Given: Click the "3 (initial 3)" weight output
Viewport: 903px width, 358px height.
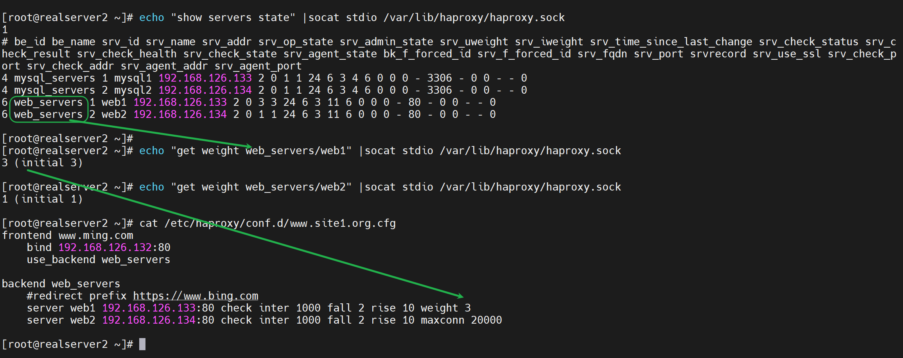Looking at the screenshot, I should (x=42, y=163).
